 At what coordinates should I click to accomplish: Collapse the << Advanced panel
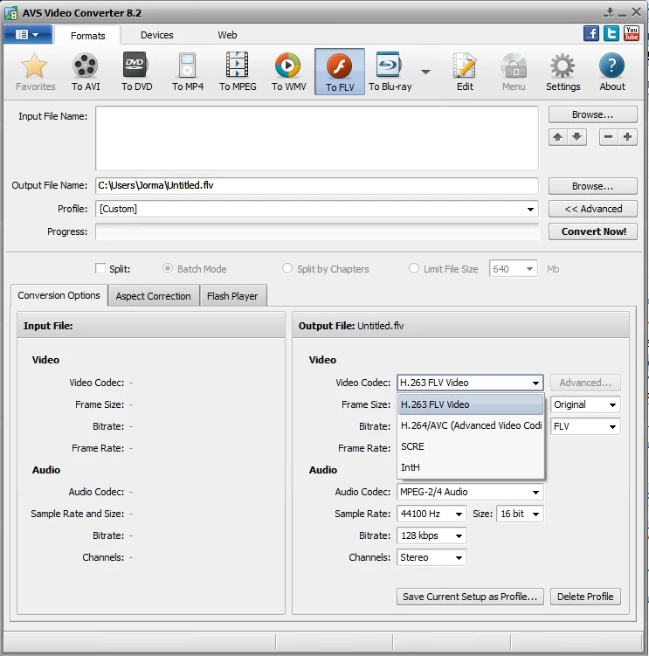point(593,209)
